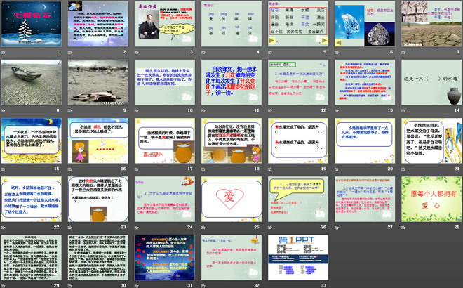Select slide 16 thumbnail with girl and red dots

(98, 140)
